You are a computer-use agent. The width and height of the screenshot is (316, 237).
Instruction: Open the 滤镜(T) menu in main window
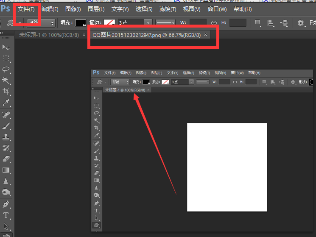pos(168,9)
